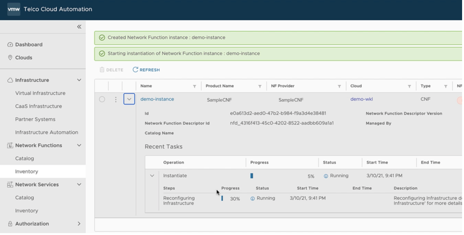Expand the Authorization sidebar section
This screenshot has height=235, width=464.
pyautogui.click(x=79, y=224)
